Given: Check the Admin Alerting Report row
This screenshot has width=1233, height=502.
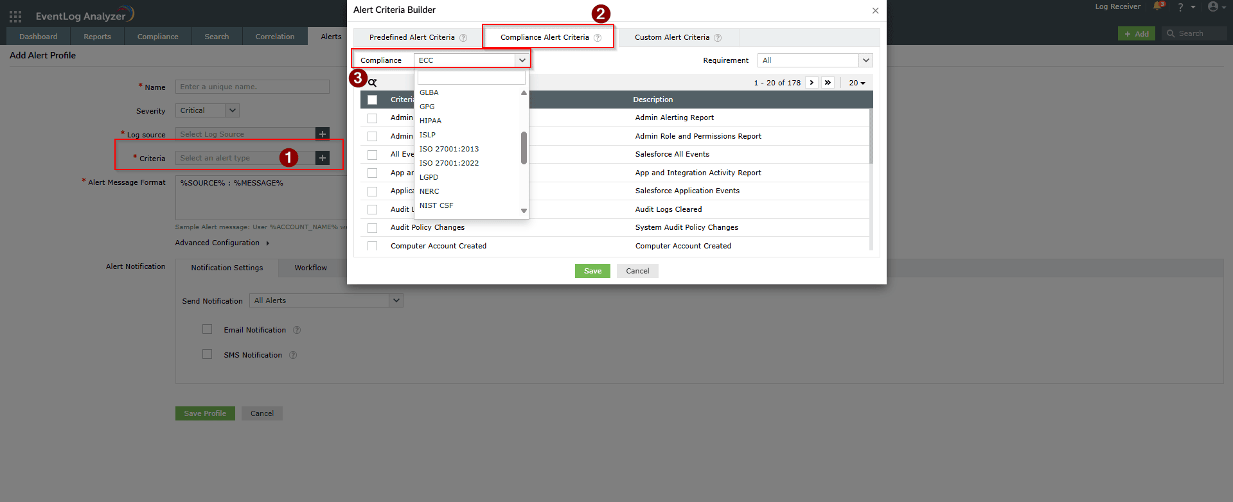Looking at the screenshot, I should point(373,118).
